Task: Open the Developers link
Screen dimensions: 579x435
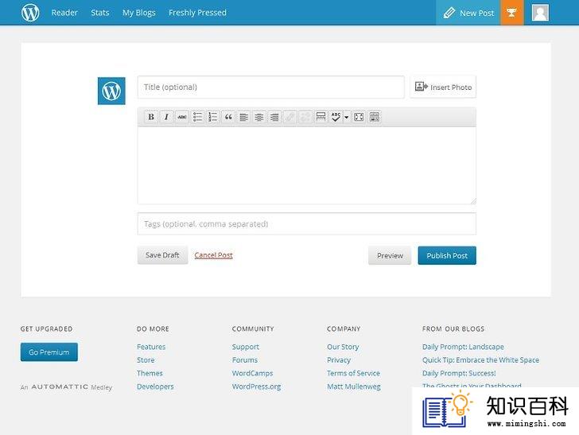Action: [155, 386]
